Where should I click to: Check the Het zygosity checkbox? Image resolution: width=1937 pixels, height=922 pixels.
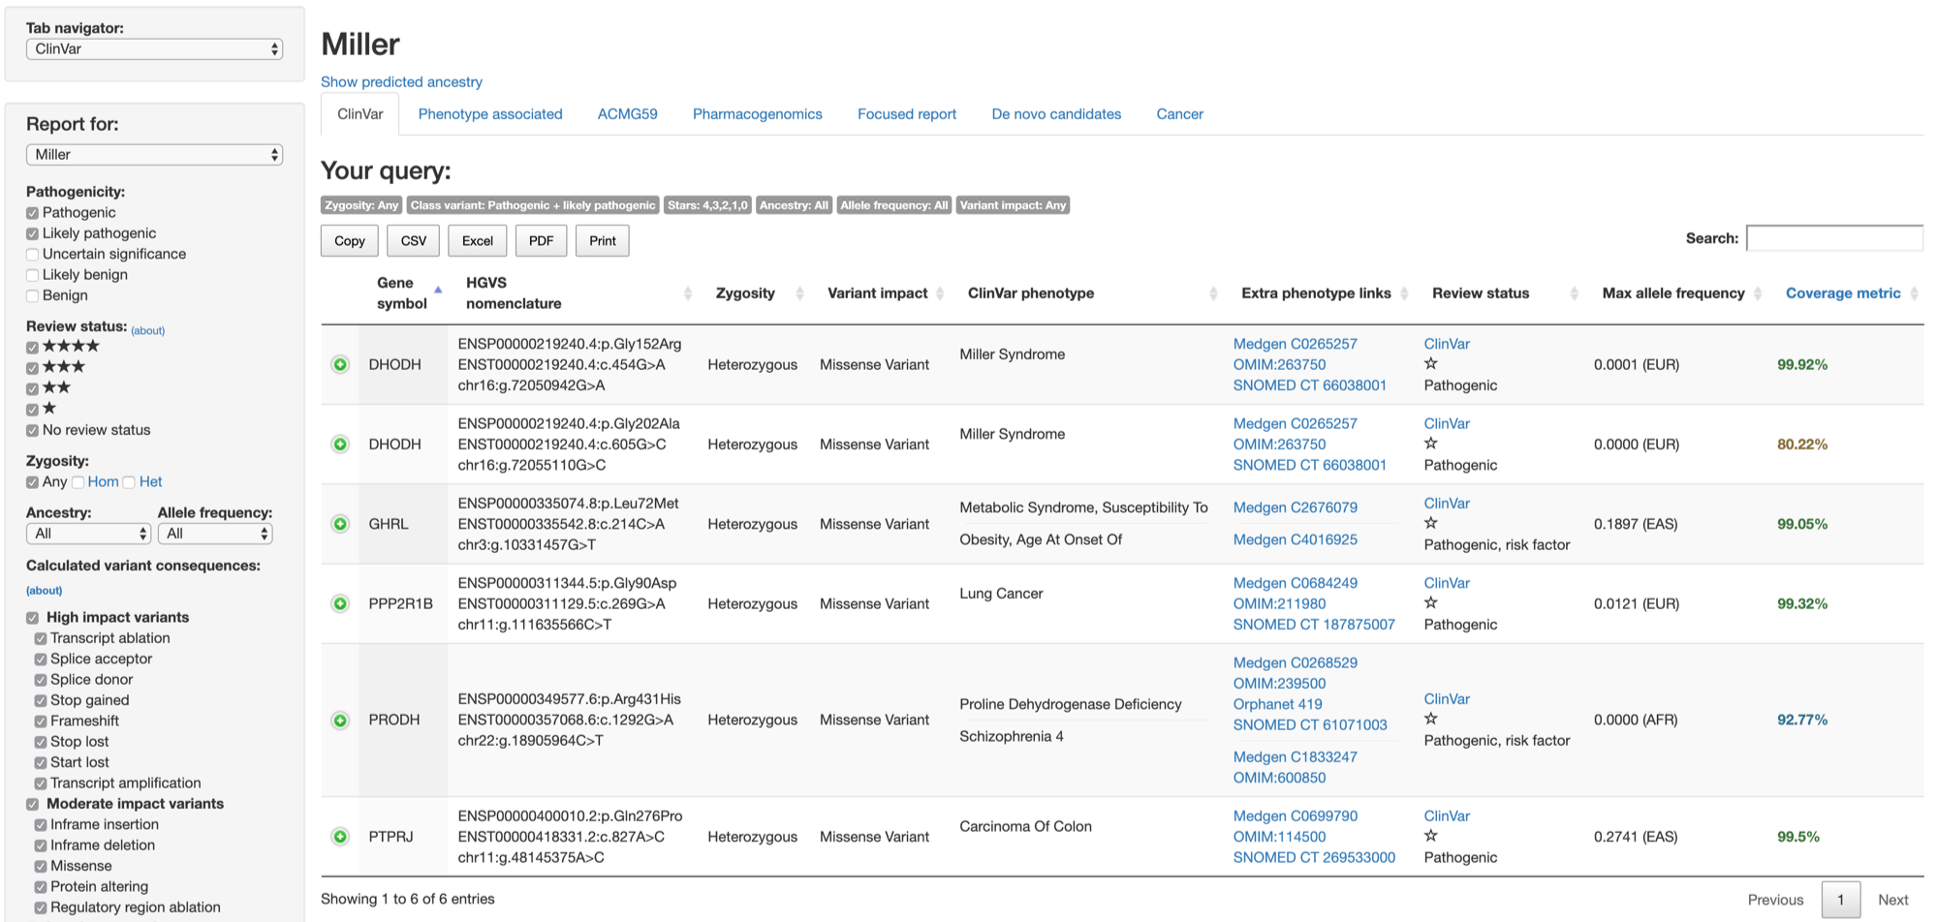[129, 482]
